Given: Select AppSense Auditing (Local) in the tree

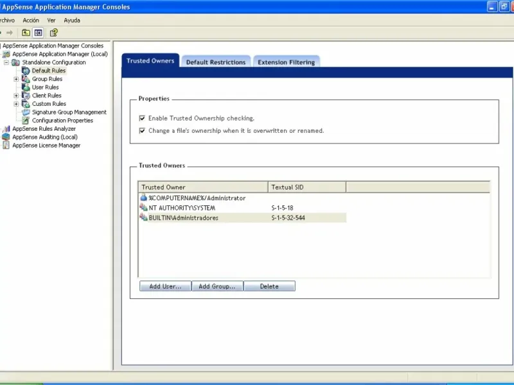Looking at the screenshot, I should 45,137.
